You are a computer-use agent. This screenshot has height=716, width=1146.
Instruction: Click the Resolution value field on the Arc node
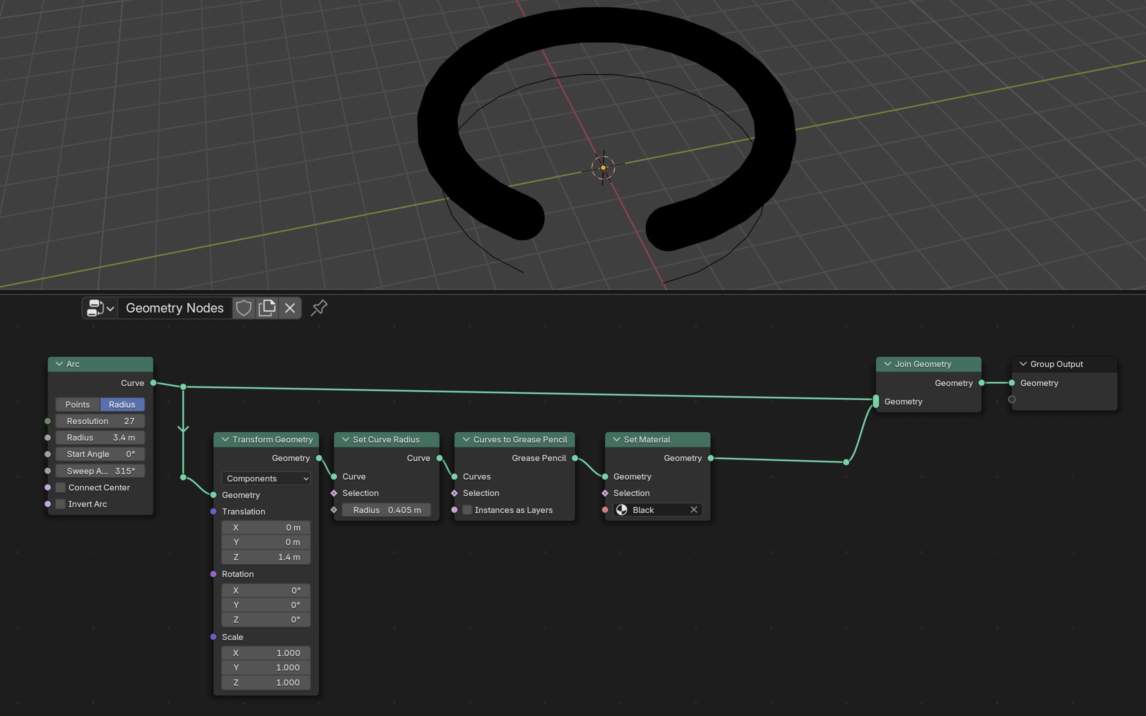[x=99, y=420]
